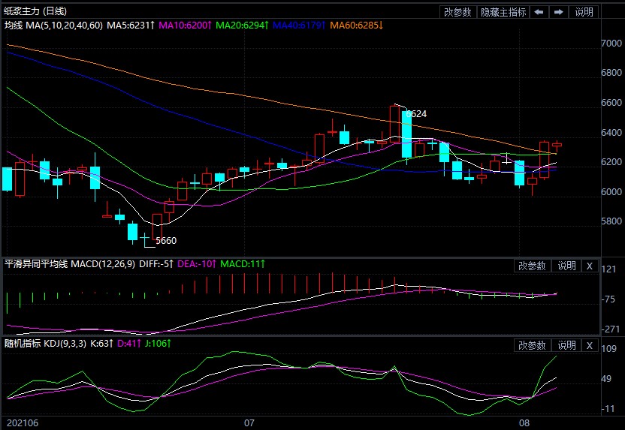Click the green MA20:6294 value
This screenshot has height=430, width=625.
(242, 26)
